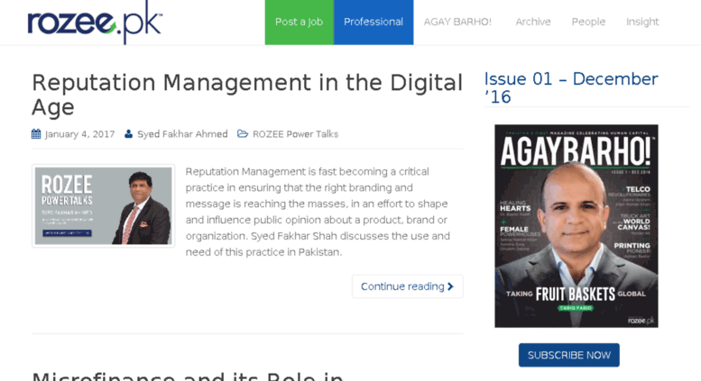Open the Issue 01 – December '16 heading link
The width and height of the screenshot is (701, 381).
coord(571,88)
